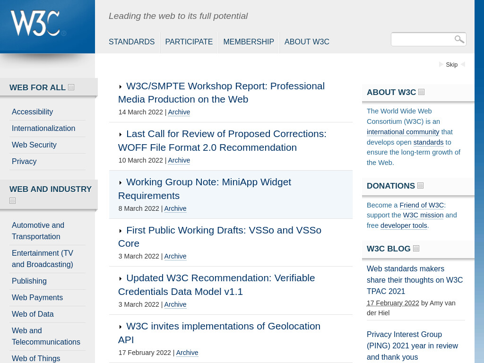484x363 pixels.
Task: Open Entertainment (TV and Broadcasting) link
Action: point(43,259)
